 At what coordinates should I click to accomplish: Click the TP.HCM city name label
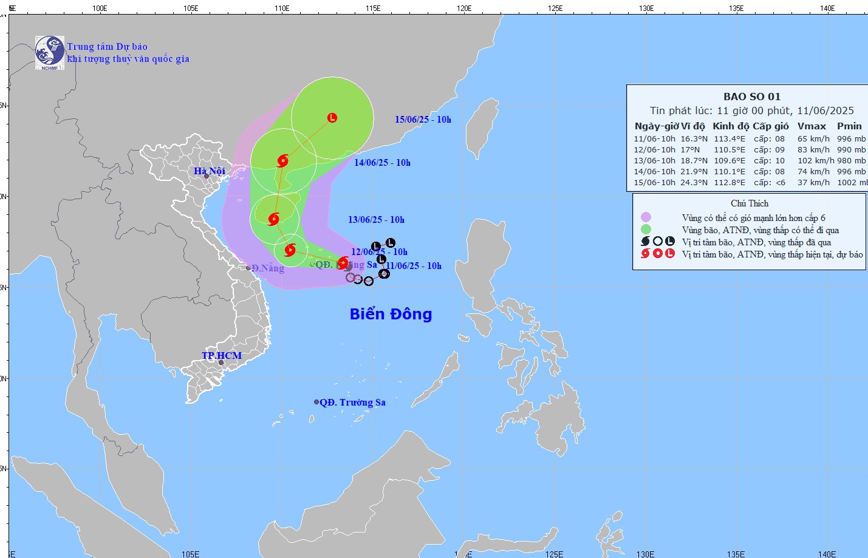222,356
